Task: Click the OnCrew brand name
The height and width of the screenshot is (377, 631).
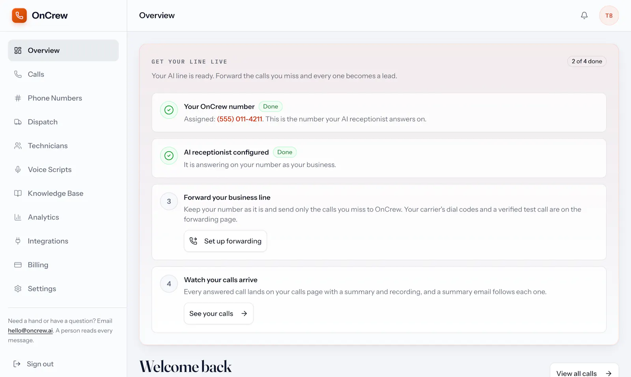Action: tap(50, 15)
